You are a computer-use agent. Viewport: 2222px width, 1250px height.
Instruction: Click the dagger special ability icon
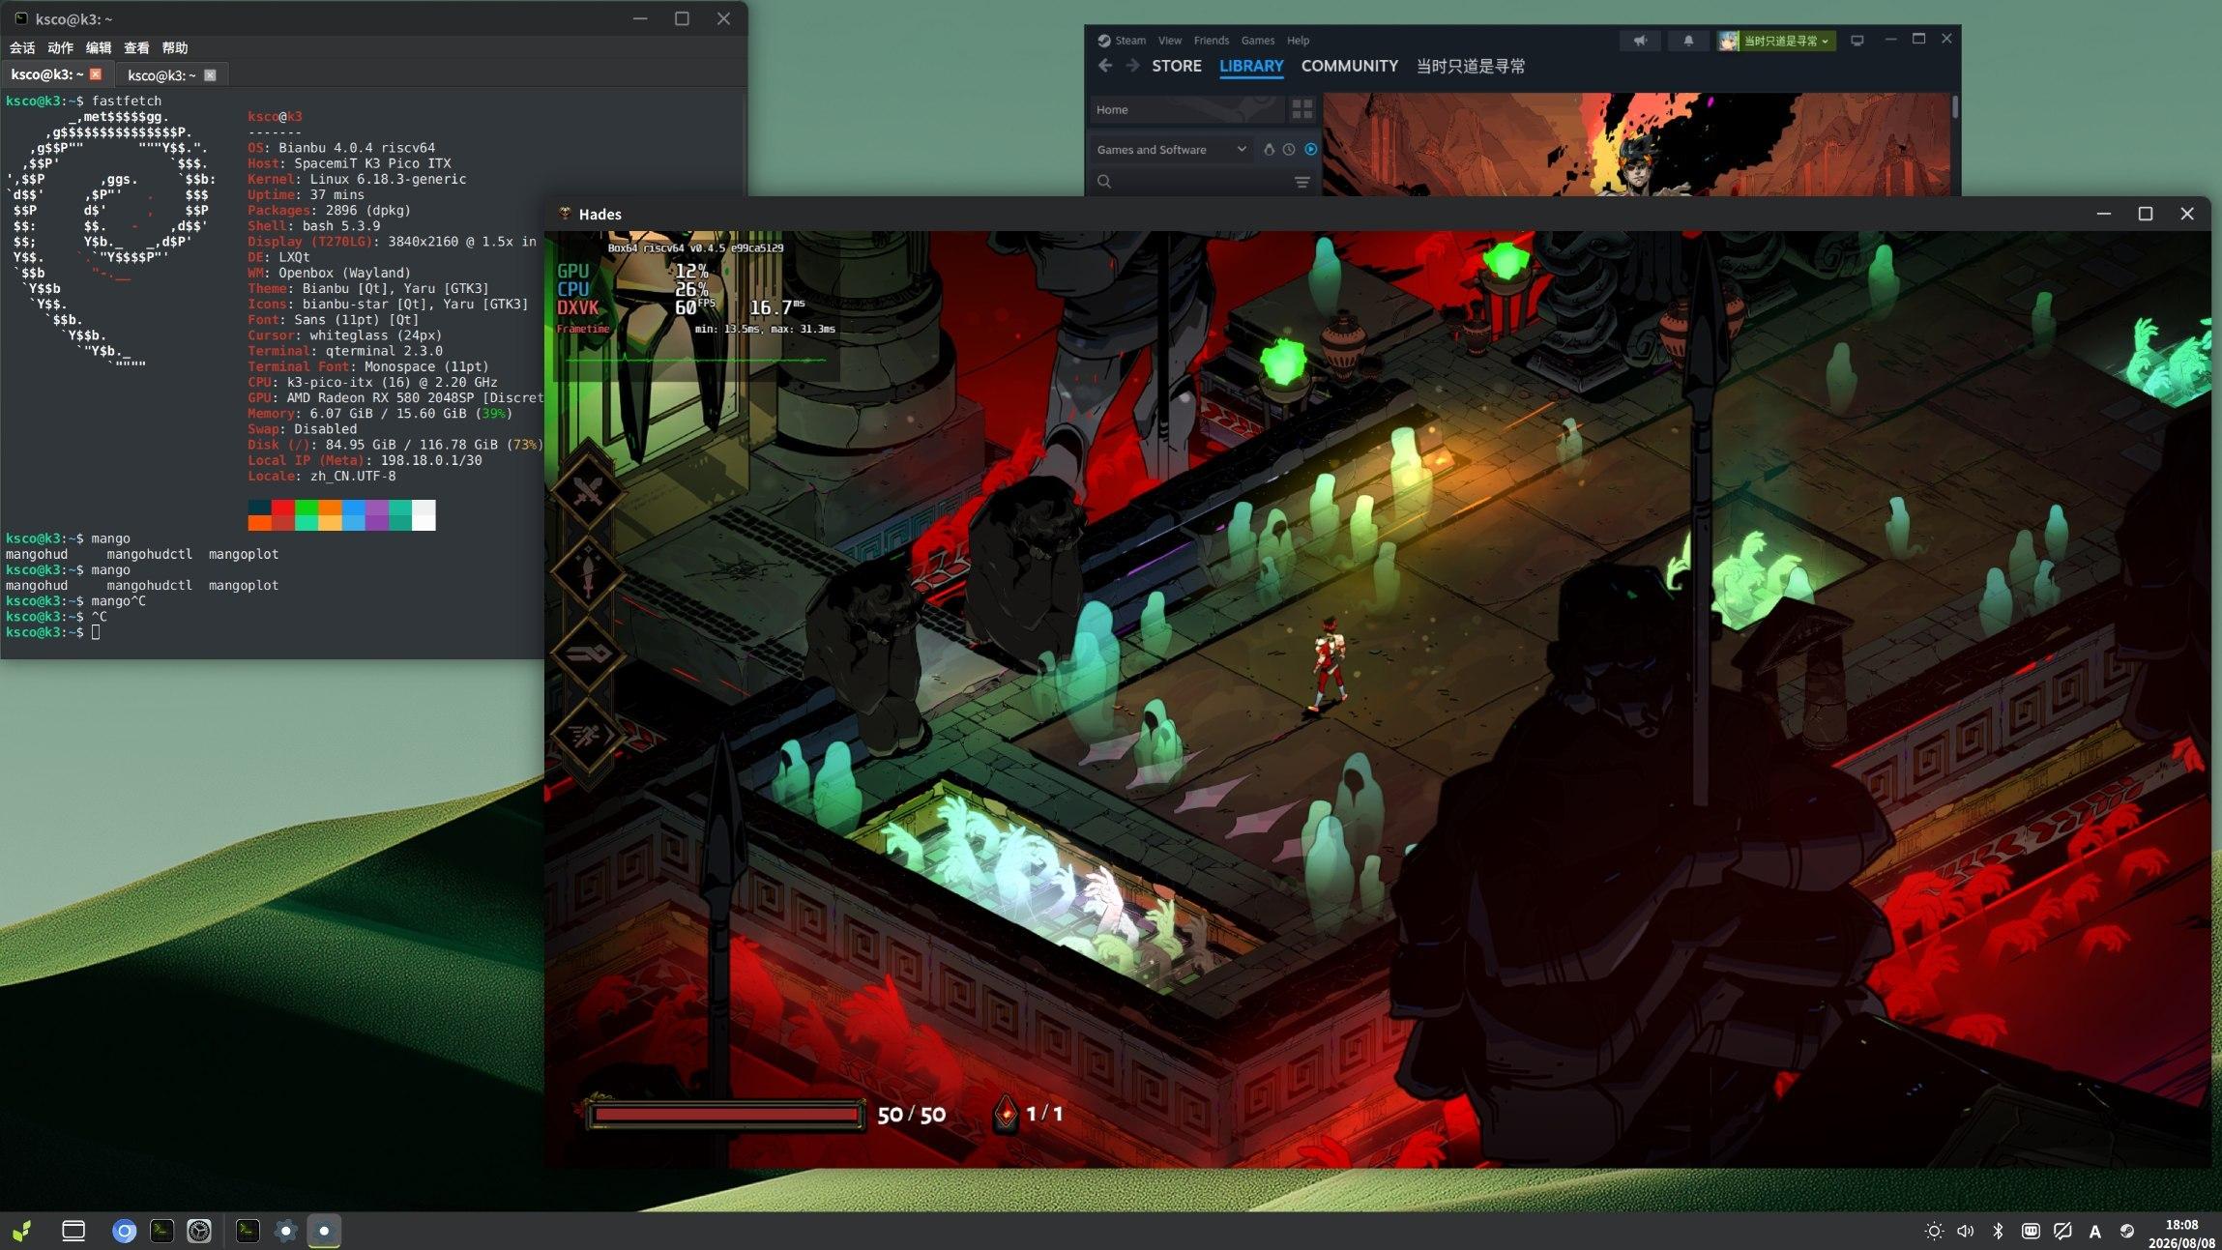point(588,572)
